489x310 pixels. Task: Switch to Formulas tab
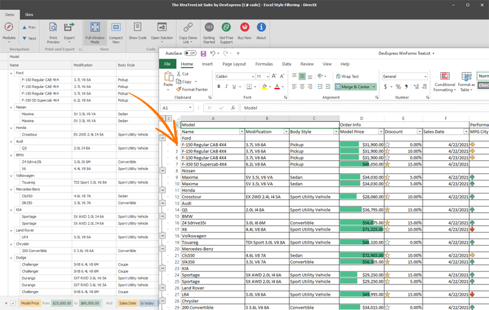click(x=264, y=64)
